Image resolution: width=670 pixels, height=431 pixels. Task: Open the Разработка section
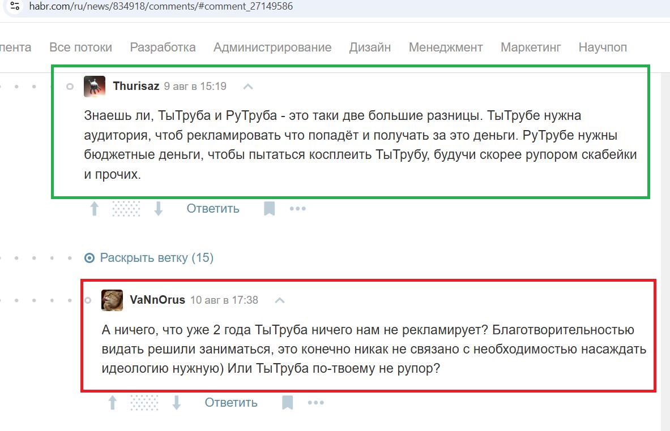[x=163, y=47]
